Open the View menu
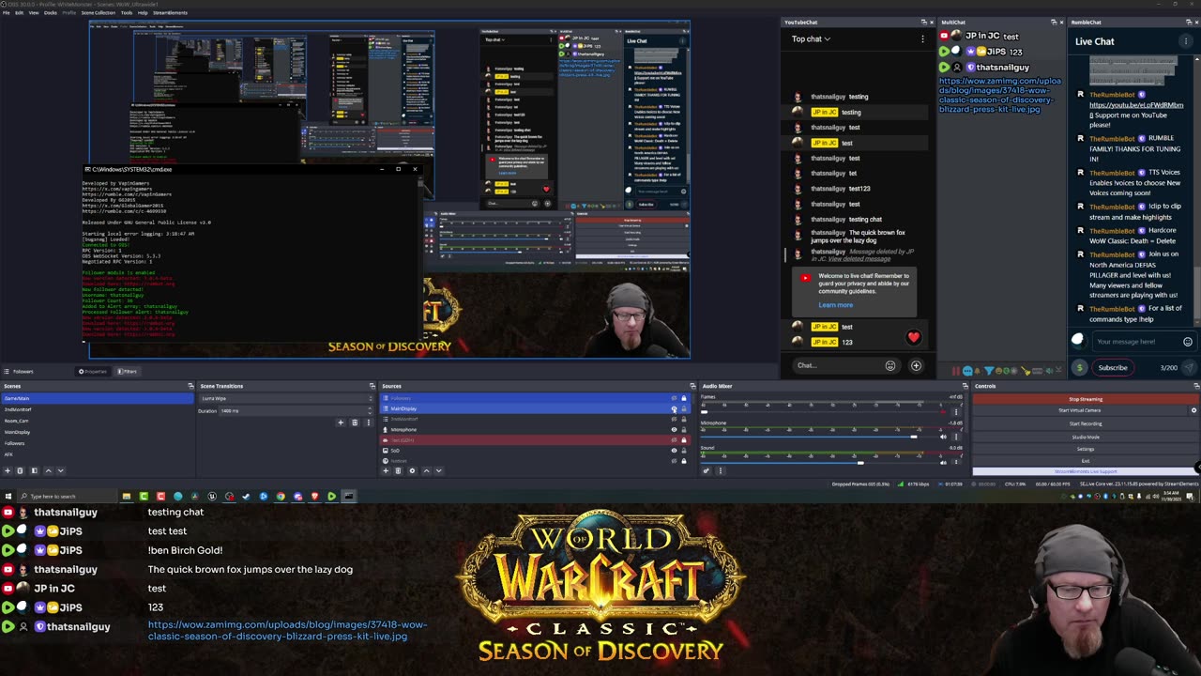 click(34, 13)
